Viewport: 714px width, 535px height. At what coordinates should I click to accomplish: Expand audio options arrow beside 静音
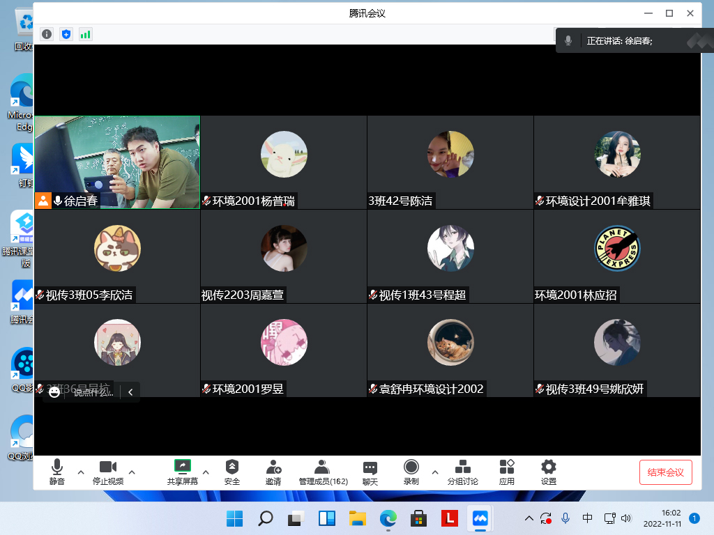pos(81,472)
